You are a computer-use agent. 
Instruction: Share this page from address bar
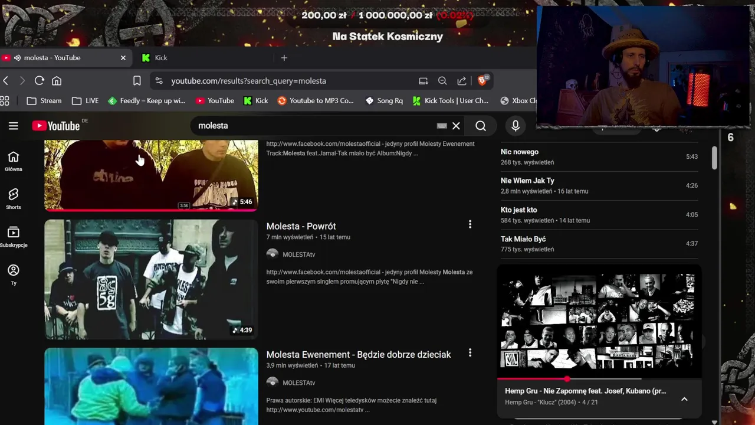pos(462,81)
